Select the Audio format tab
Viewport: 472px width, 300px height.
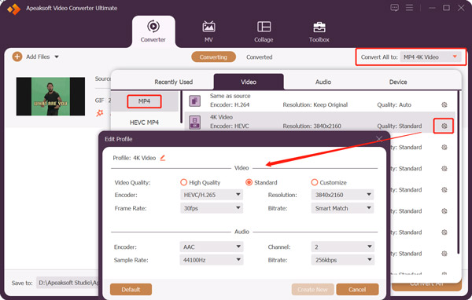[323, 82]
